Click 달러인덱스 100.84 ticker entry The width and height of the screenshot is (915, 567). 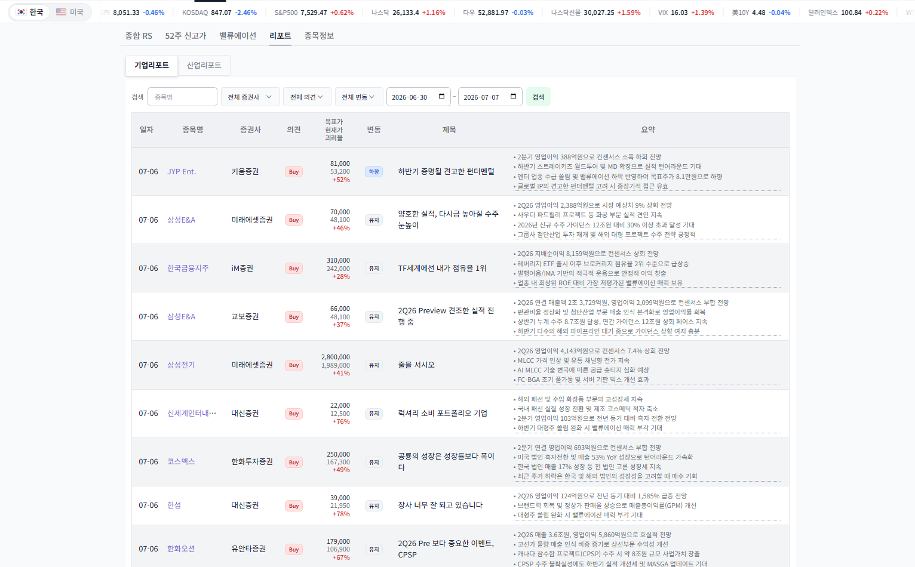point(848,13)
